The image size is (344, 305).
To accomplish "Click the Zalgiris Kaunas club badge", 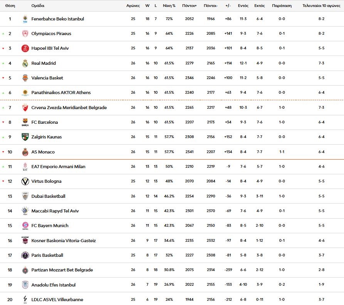I will [x=25, y=137].
